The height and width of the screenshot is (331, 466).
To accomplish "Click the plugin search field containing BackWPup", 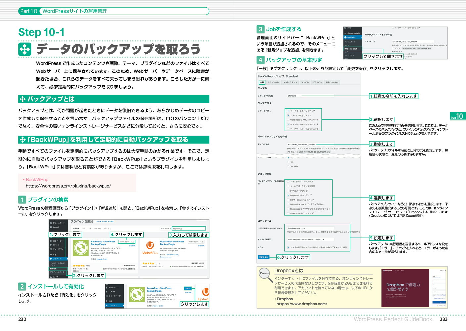I will pos(189,228).
